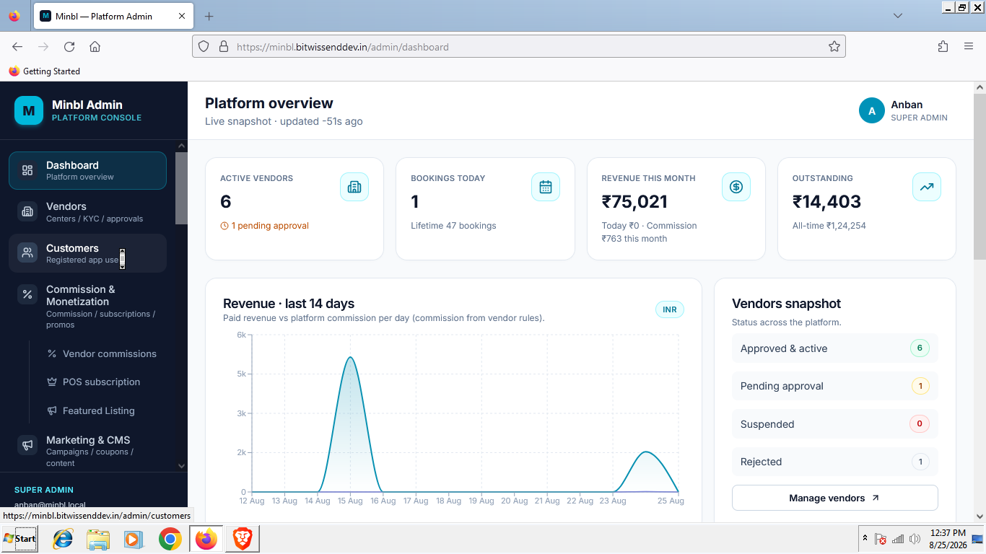Screen dimensions: 986x554
Task: Click the Manage vendors button
Action: point(834,498)
